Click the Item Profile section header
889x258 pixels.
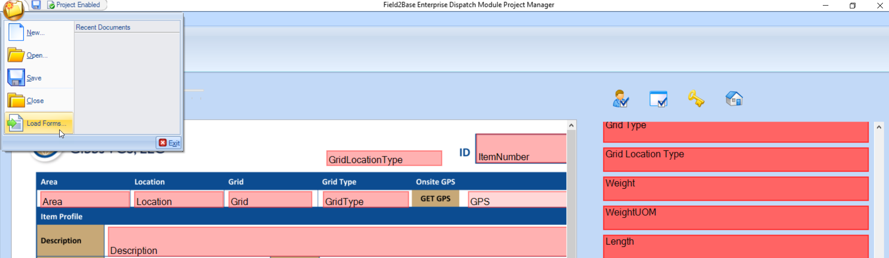pyautogui.click(x=62, y=217)
